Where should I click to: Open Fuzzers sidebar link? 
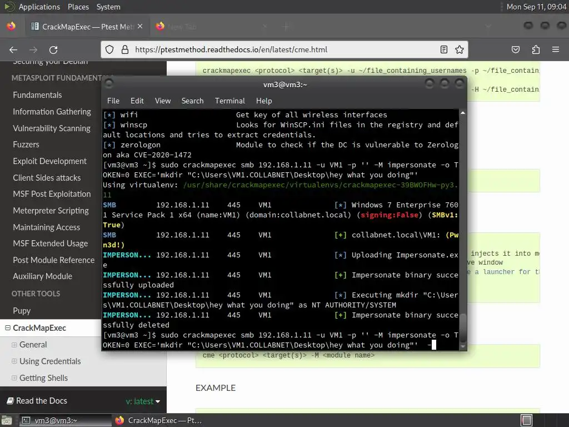[26, 145]
